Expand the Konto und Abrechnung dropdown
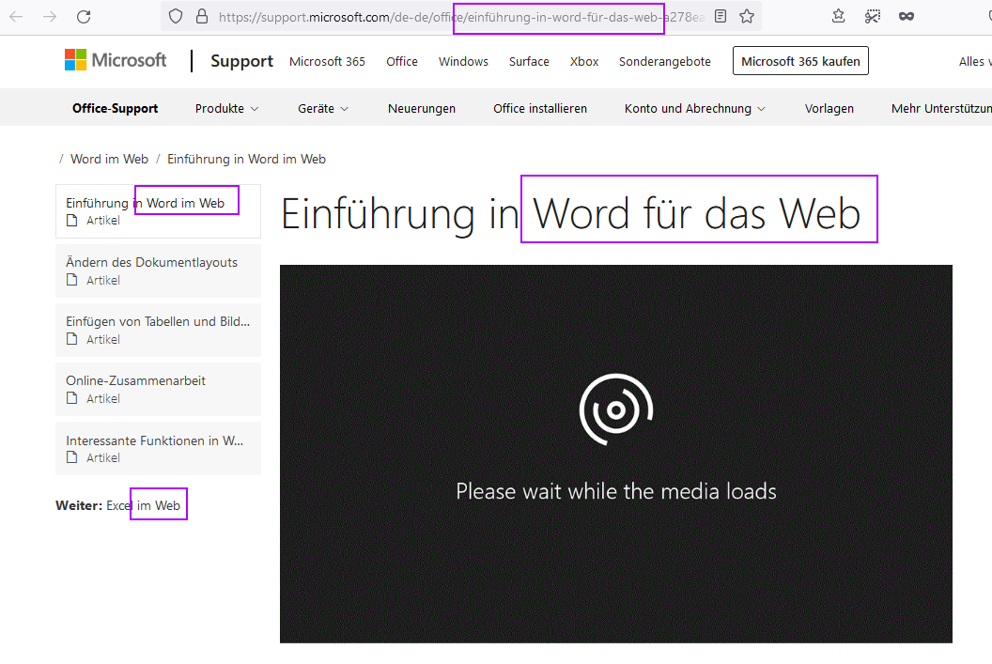 [x=694, y=109]
